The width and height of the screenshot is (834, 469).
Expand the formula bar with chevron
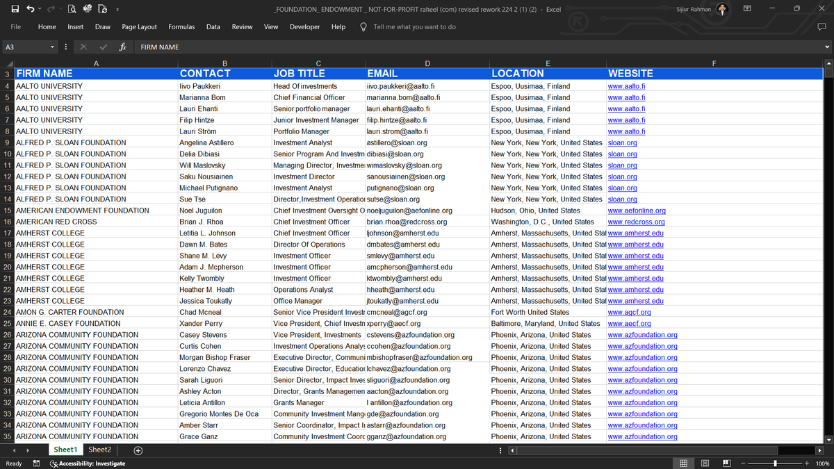(827, 47)
